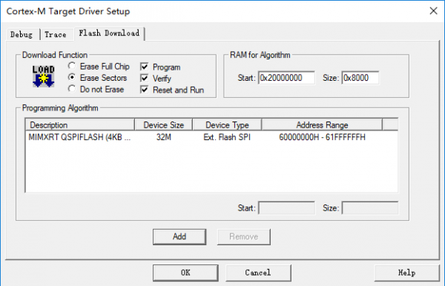
Task: Select the Do not Erase option
Action: pos(72,89)
